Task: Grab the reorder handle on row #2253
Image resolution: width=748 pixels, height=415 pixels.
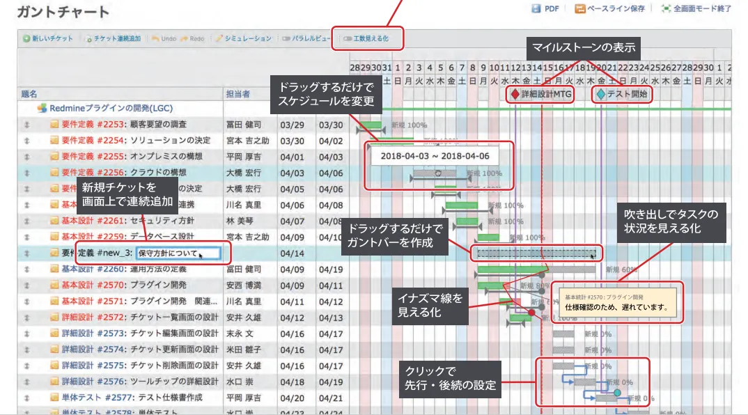Action: [x=26, y=125]
